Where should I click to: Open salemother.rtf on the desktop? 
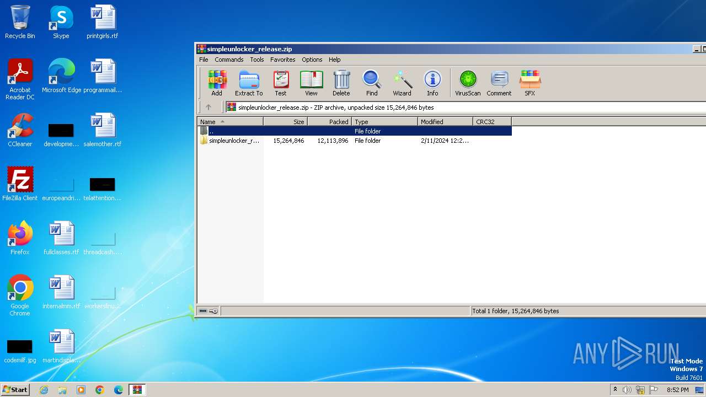[x=103, y=130]
